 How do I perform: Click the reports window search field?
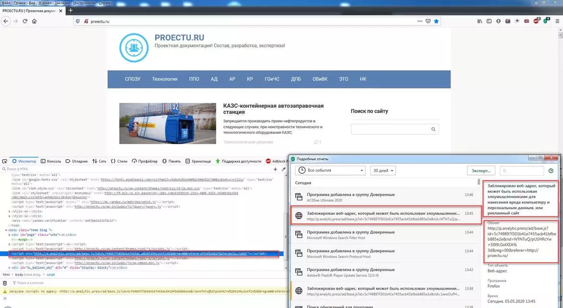click(522, 171)
